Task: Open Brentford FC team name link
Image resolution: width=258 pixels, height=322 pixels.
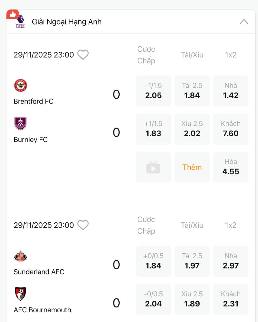Action: coord(34,101)
